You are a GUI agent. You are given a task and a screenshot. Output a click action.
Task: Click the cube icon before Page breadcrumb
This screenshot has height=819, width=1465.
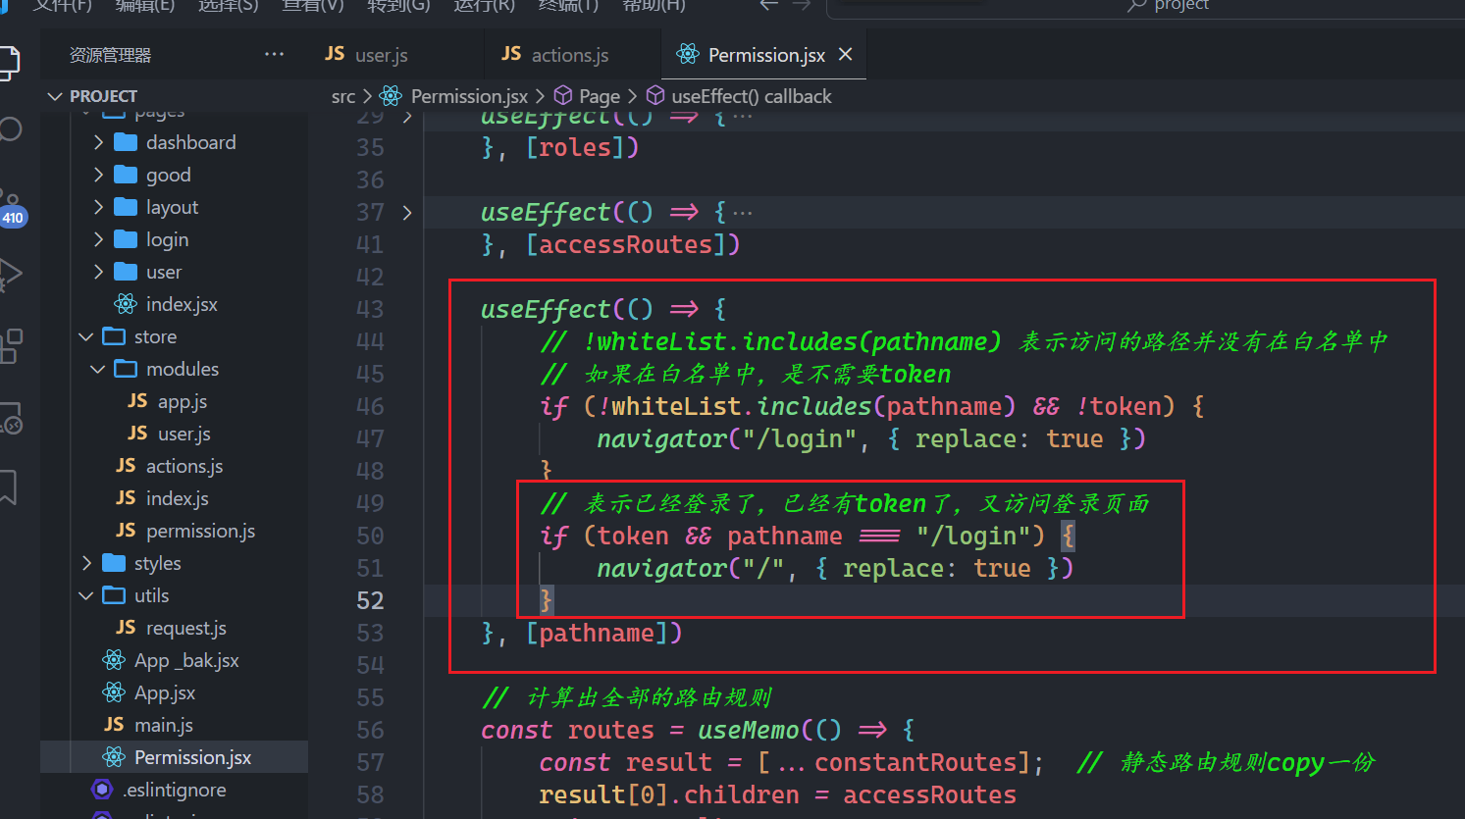tap(563, 95)
